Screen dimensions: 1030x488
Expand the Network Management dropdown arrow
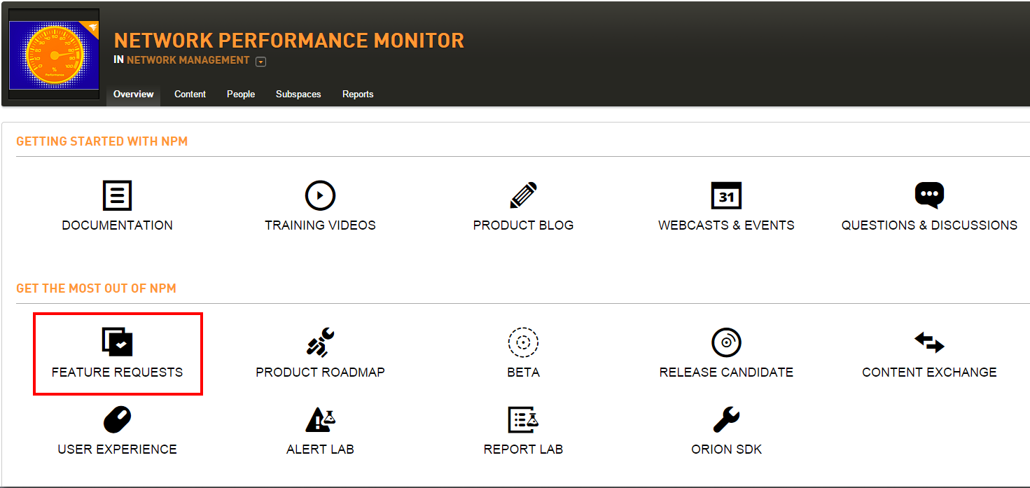(x=261, y=62)
